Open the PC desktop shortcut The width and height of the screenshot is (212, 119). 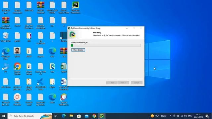pos(6,68)
